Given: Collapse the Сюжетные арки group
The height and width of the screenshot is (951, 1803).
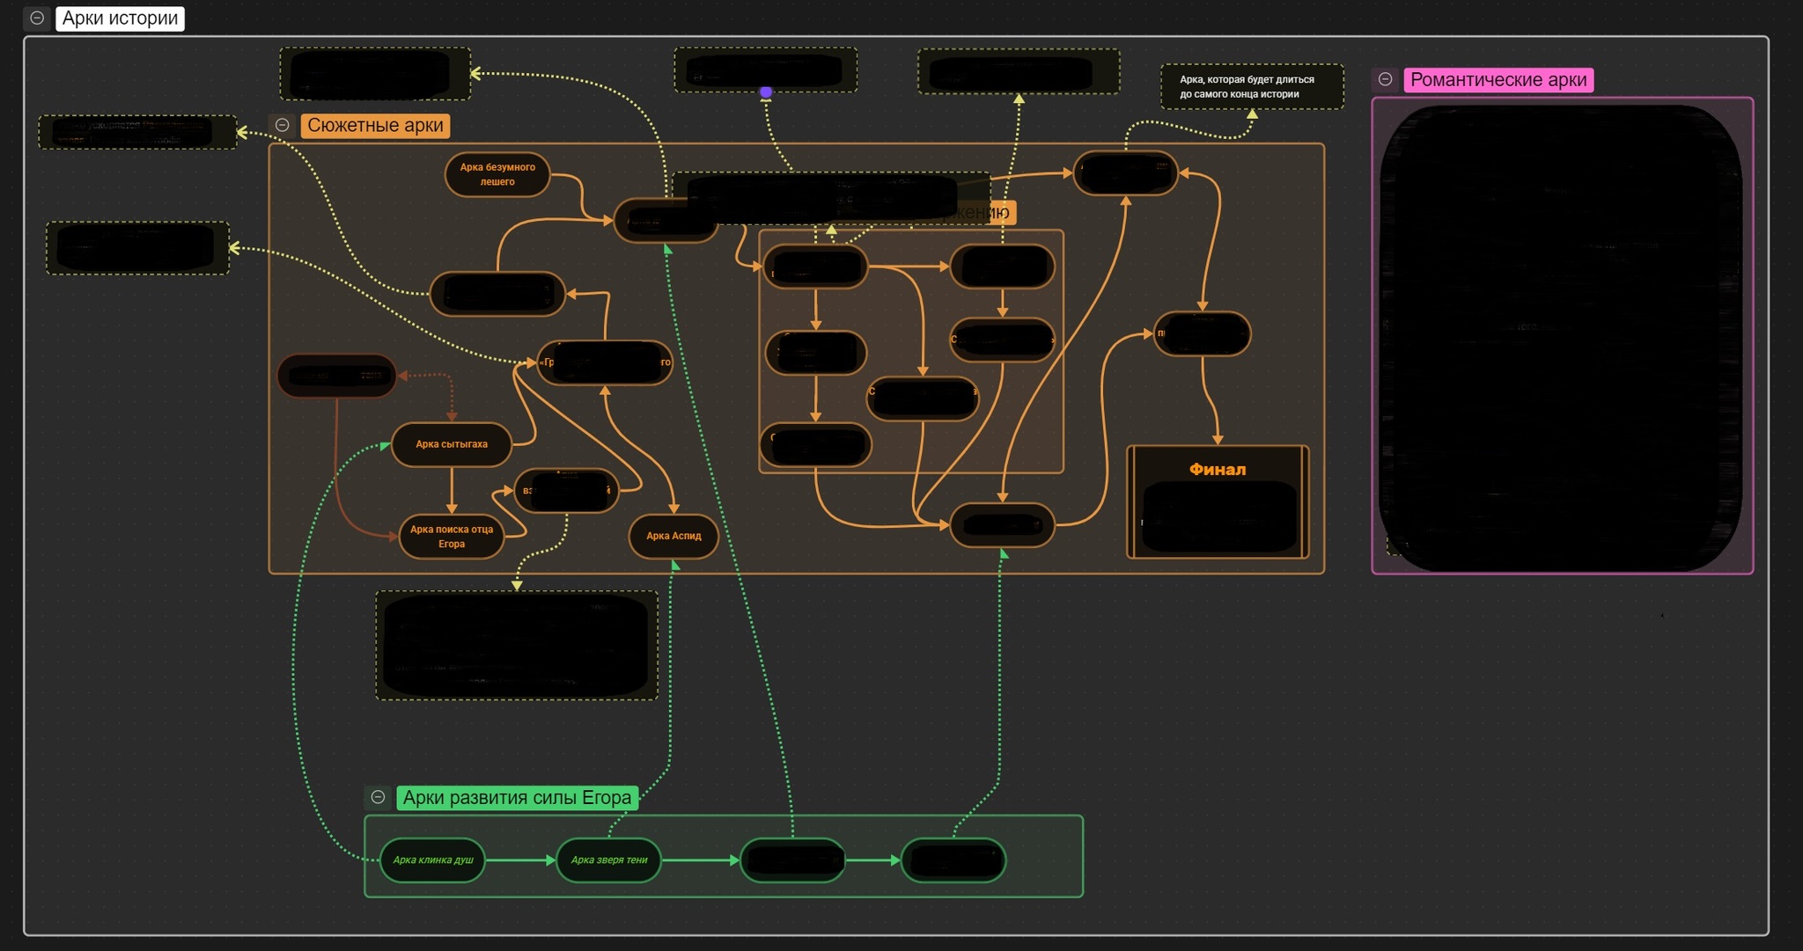Looking at the screenshot, I should (283, 125).
